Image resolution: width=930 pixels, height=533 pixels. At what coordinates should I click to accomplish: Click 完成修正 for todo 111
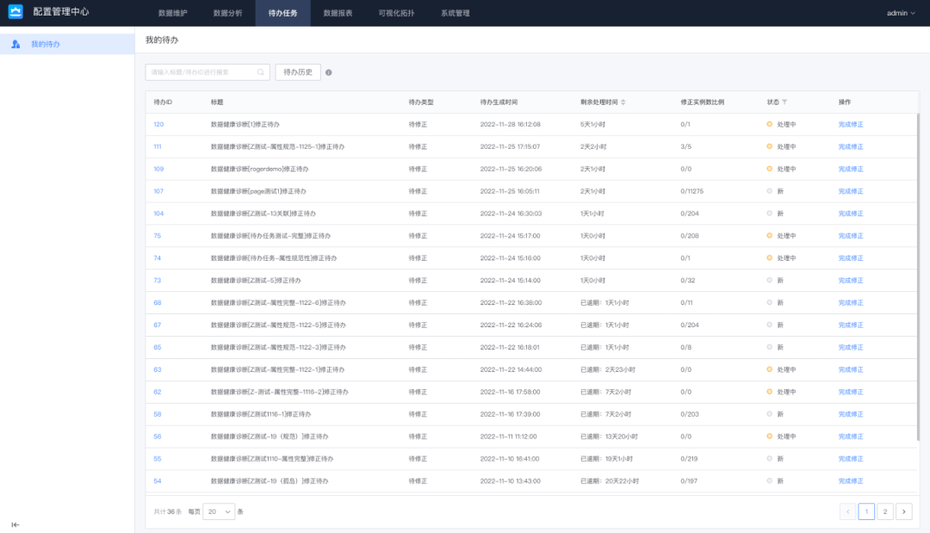851,146
